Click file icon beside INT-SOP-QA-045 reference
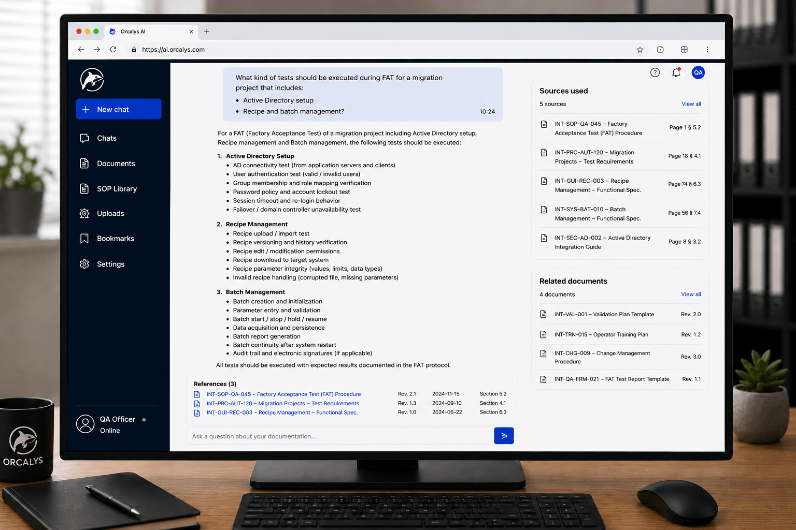 197,394
